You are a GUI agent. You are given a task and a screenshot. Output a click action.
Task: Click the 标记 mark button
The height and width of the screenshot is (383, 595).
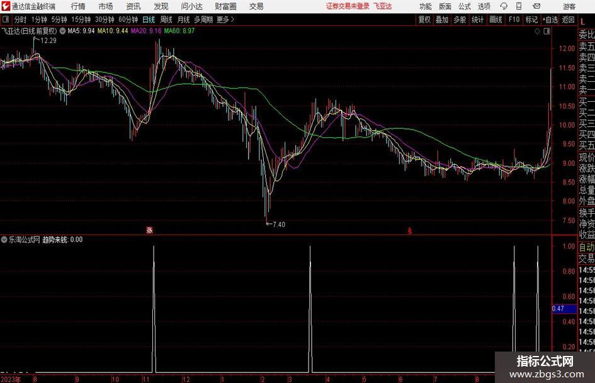click(x=531, y=19)
